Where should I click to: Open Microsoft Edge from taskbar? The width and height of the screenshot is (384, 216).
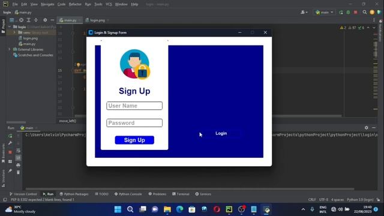(x=179, y=209)
